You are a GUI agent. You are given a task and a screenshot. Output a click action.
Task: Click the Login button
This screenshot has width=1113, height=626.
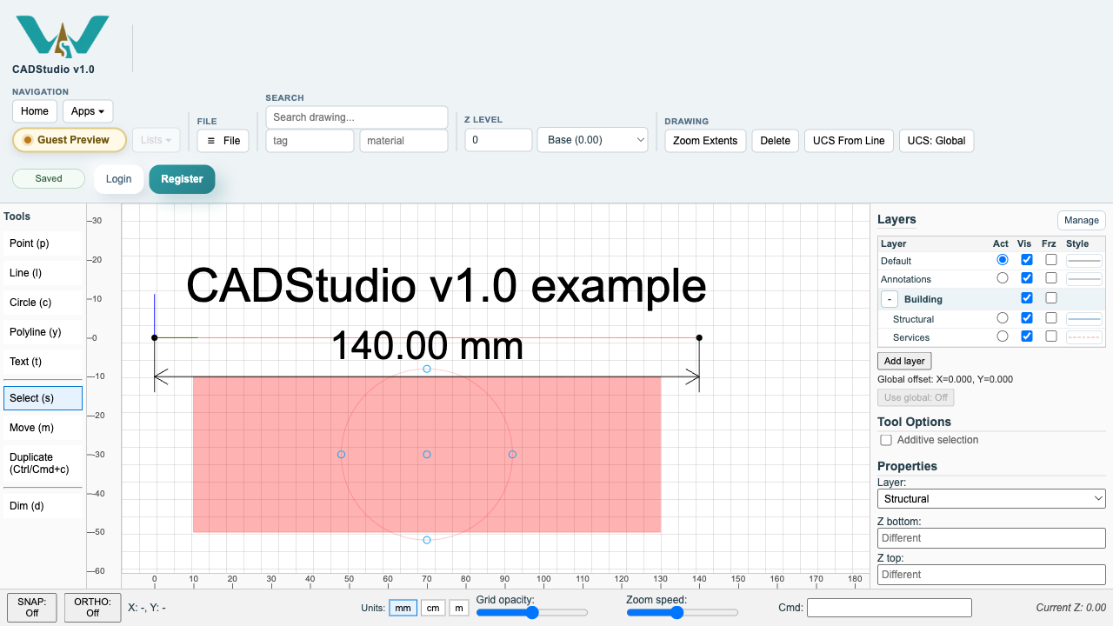[x=118, y=179]
